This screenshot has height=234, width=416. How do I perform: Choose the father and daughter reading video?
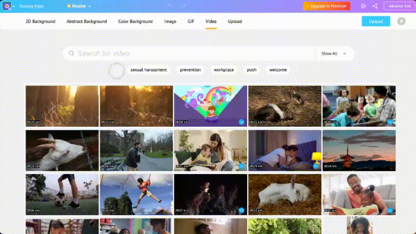coord(359,194)
